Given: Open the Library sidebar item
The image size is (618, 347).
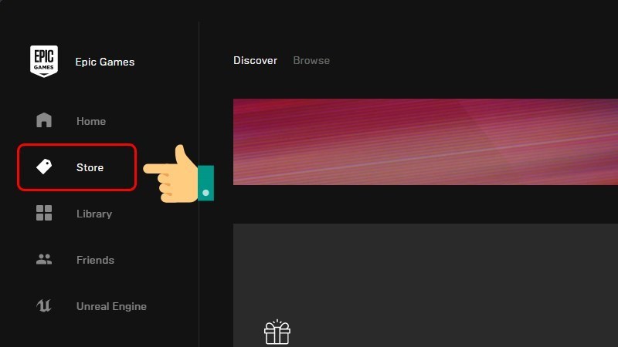Looking at the screenshot, I should click(94, 214).
